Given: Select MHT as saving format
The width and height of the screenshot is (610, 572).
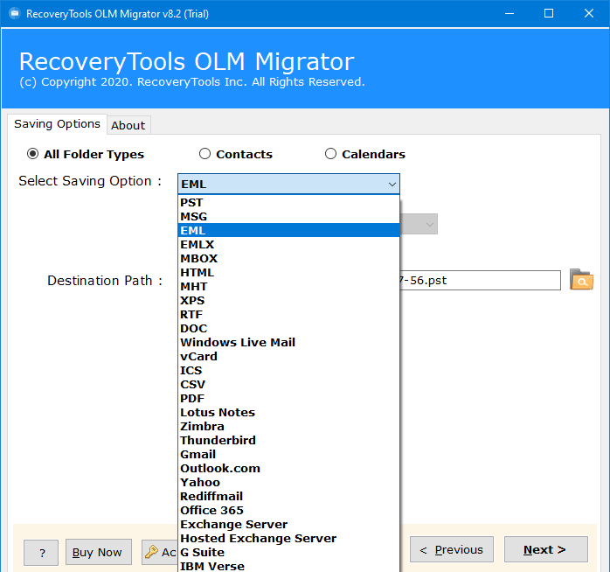Looking at the screenshot, I should pyautogui.click(x=288, y=287).
